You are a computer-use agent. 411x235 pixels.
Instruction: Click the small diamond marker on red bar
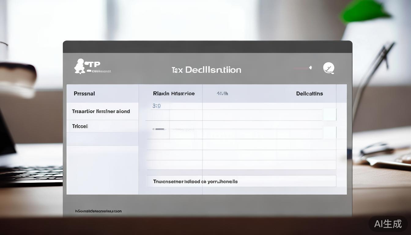(x=310, y=68)
